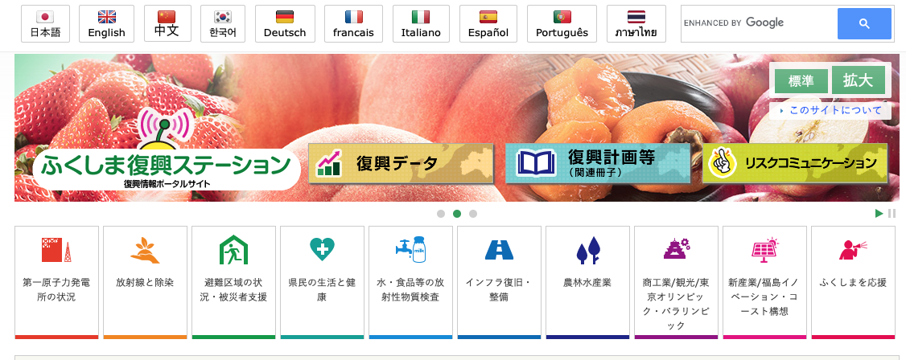The width and height of the screenshot is (906, 360).
Task: Open the インフラ復旧・整備 road icon tile
Action: point(499,282)
